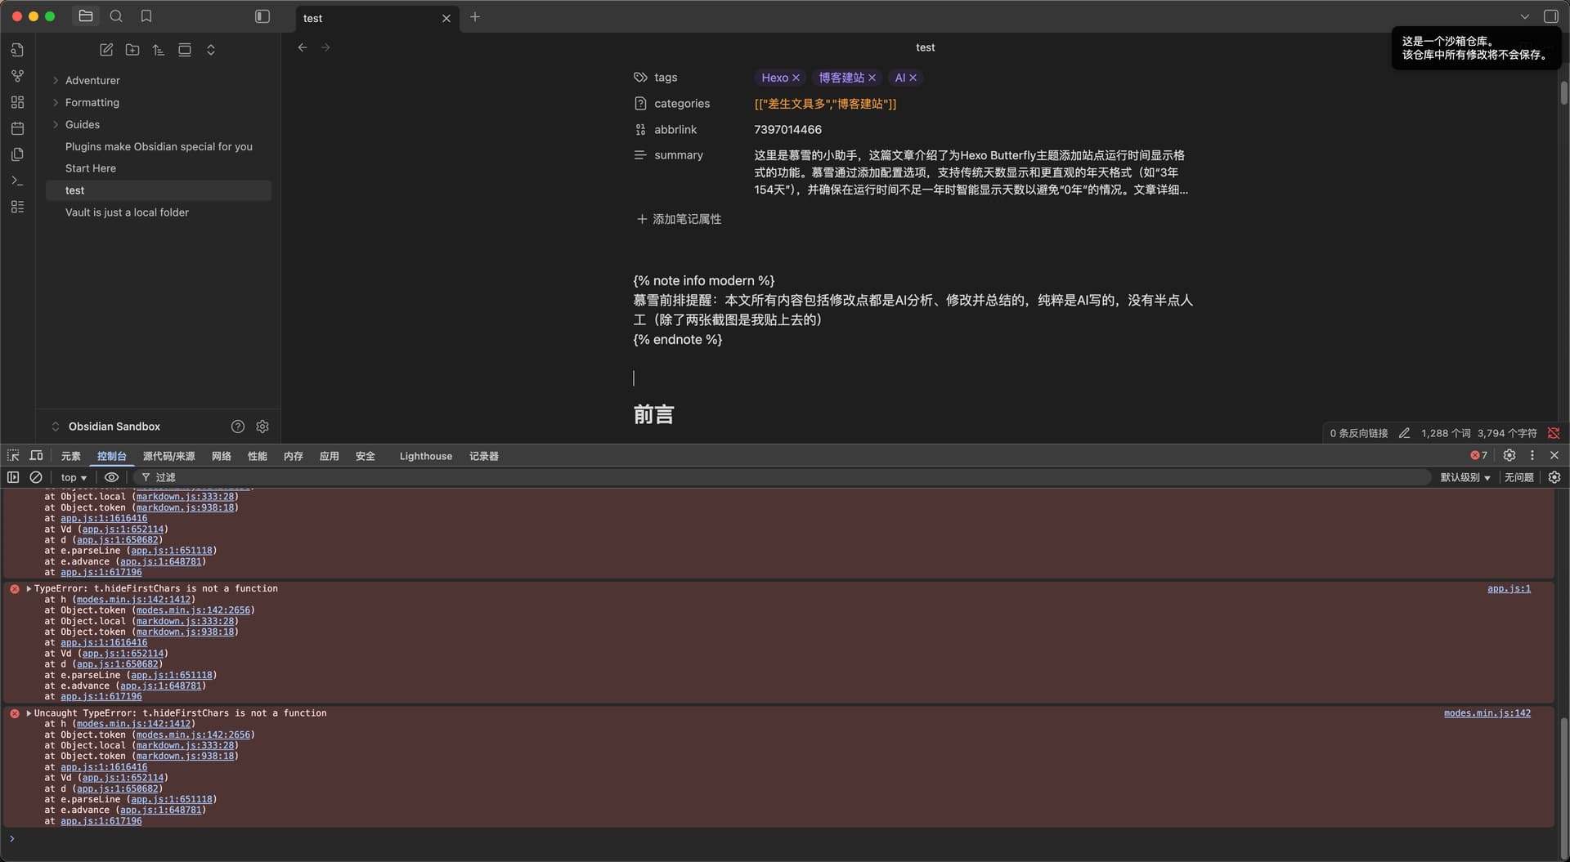
Task: Click 添加笔记属性 to add a property
Action: point(680,219)
